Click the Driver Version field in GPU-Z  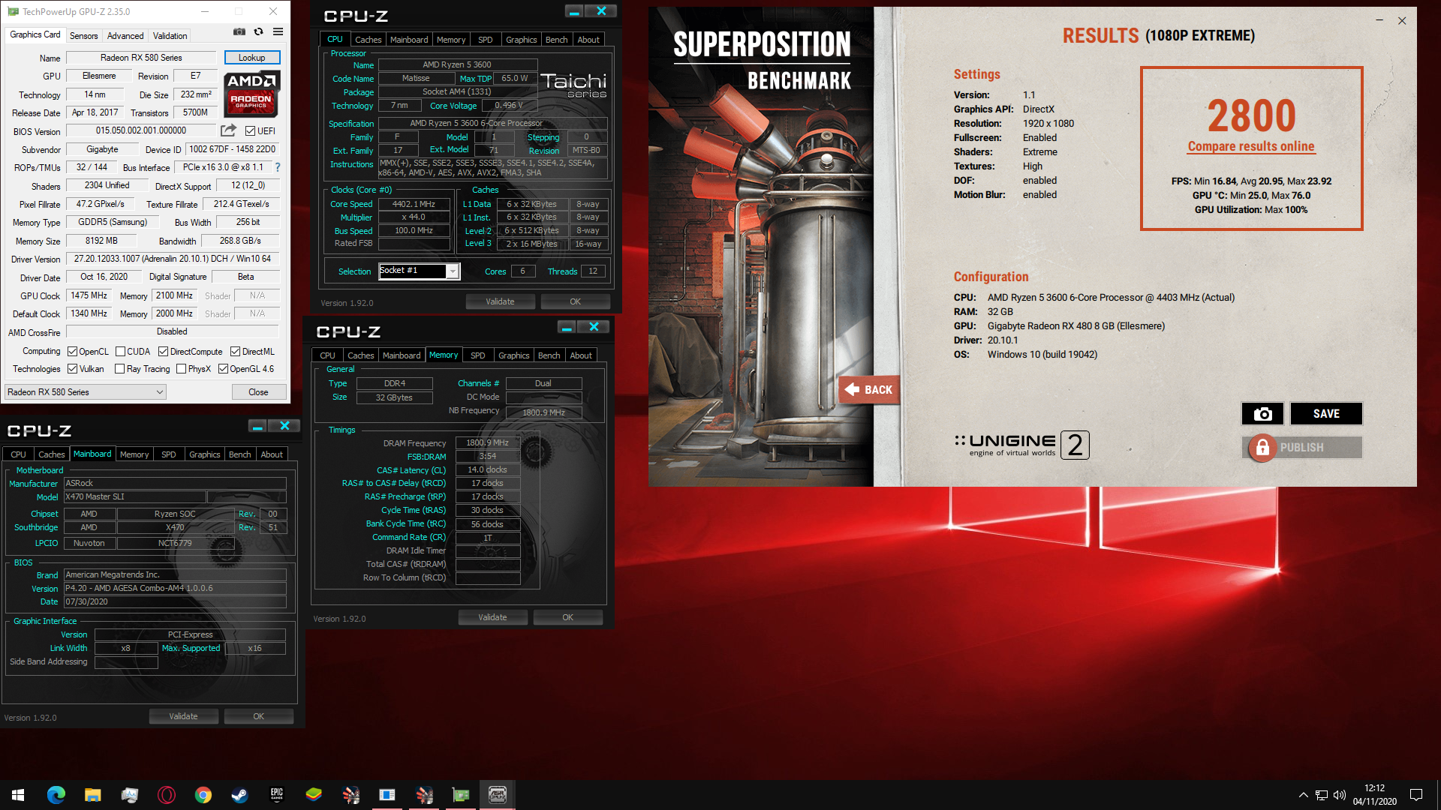coord(173,259)
